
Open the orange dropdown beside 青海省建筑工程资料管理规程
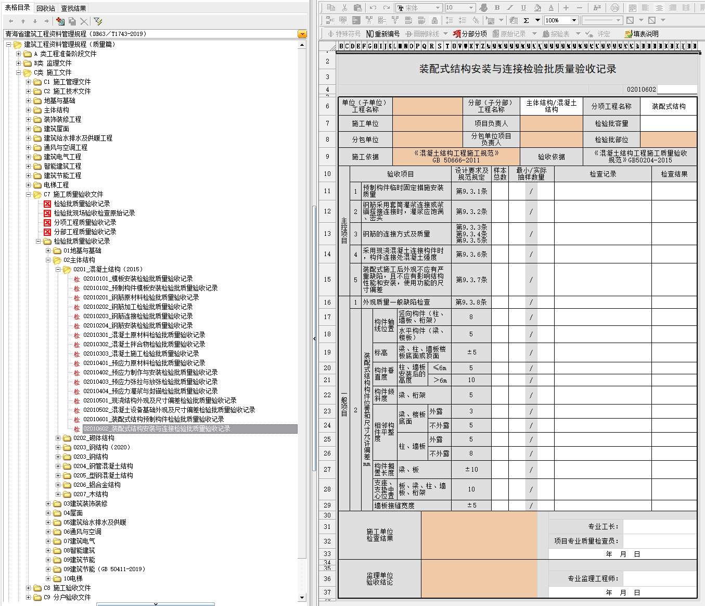(x=302, y=34)
